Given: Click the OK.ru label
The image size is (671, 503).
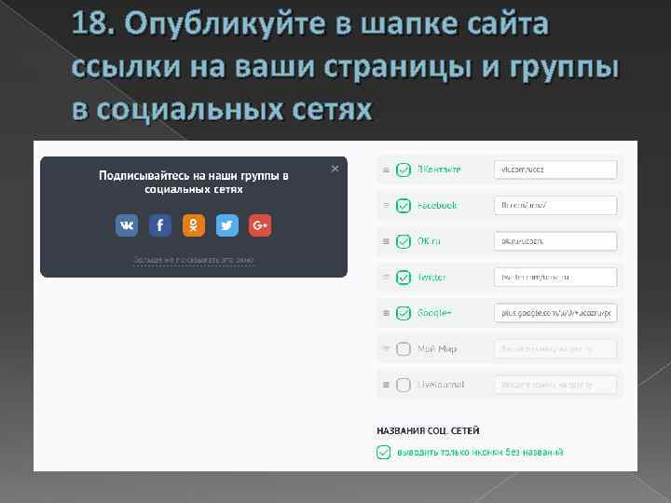Looking at the screenshot, I should point(429,241).
